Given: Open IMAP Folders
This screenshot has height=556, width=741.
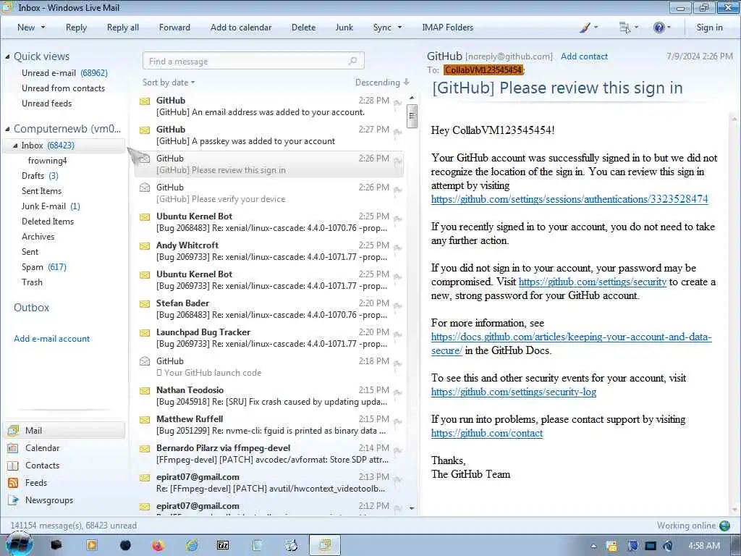Looking at the screenshot, I should tap(447, 28).
